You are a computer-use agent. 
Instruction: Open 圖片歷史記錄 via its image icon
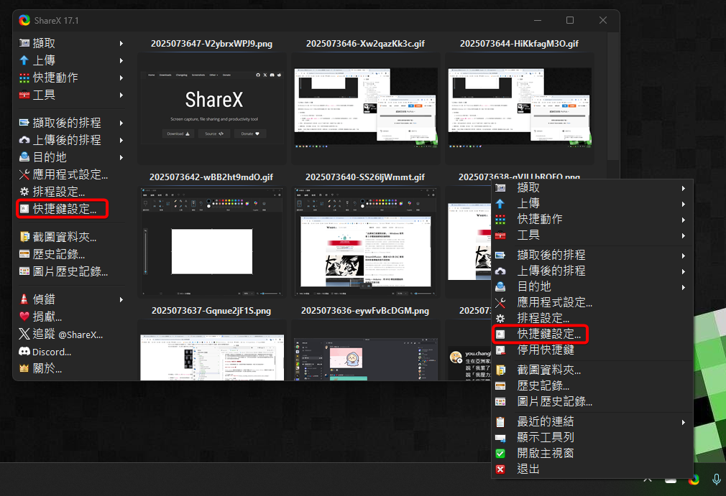23,269
